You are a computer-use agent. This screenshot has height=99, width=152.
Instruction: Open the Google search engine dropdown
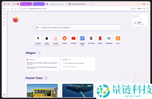[x=38, y=28]
